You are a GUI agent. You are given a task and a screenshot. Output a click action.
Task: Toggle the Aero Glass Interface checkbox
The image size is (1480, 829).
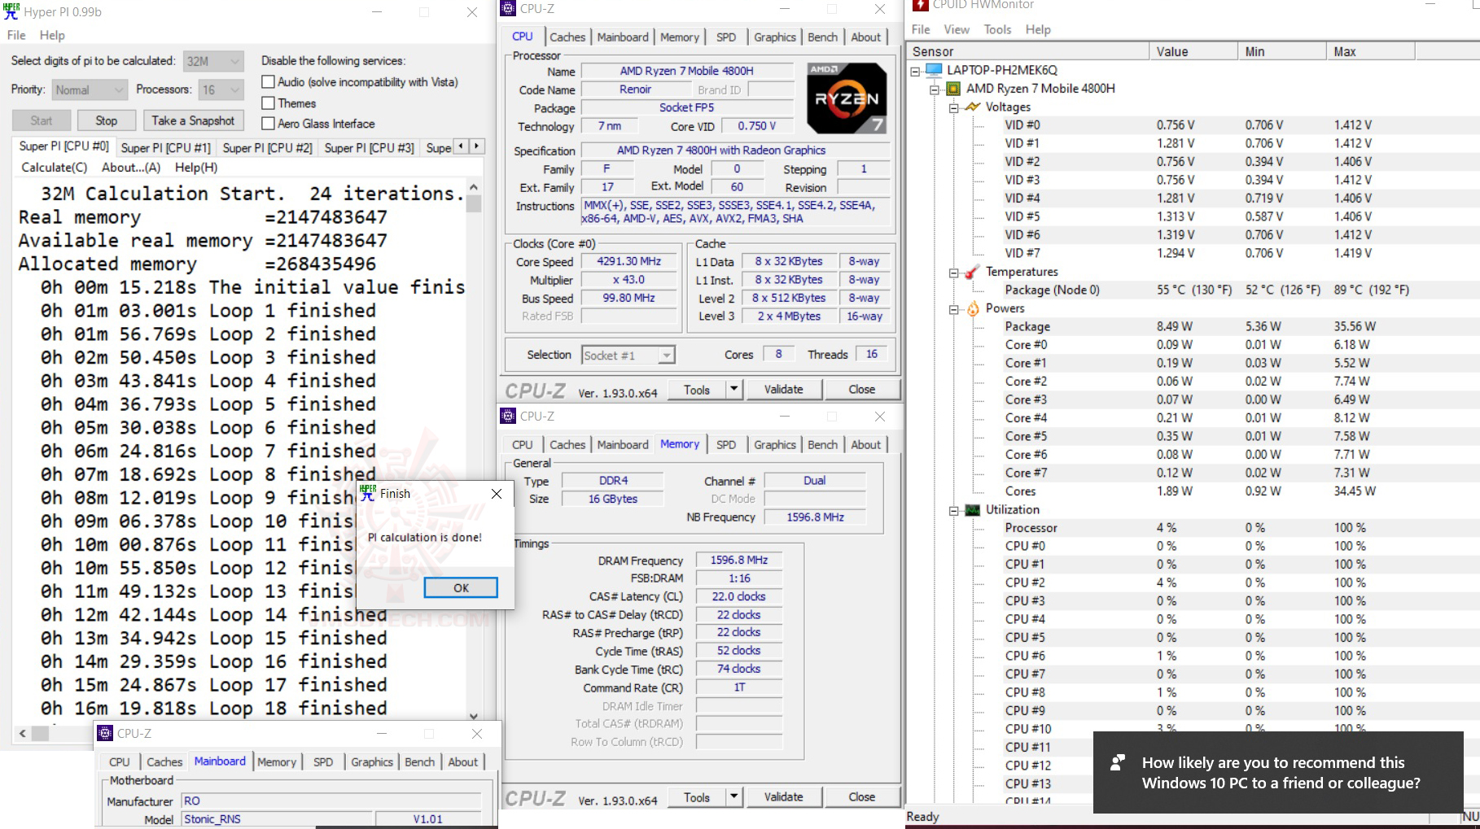click(x=268, y=124)
